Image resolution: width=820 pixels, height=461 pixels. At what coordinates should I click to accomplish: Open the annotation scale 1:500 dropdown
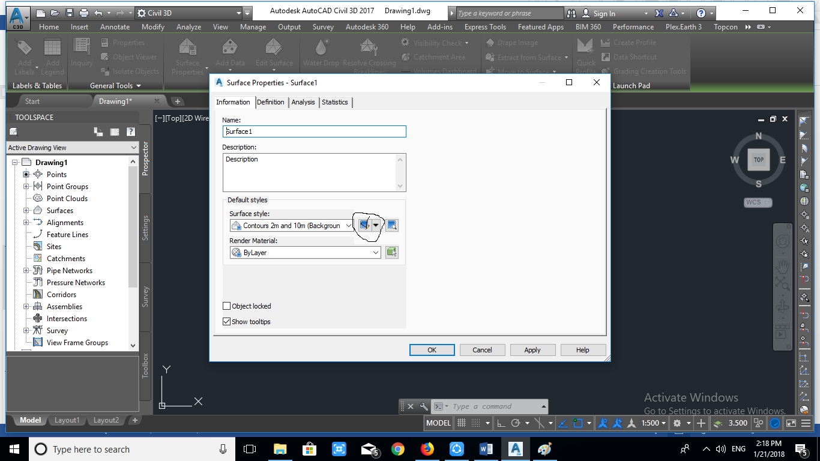(654, 423)
